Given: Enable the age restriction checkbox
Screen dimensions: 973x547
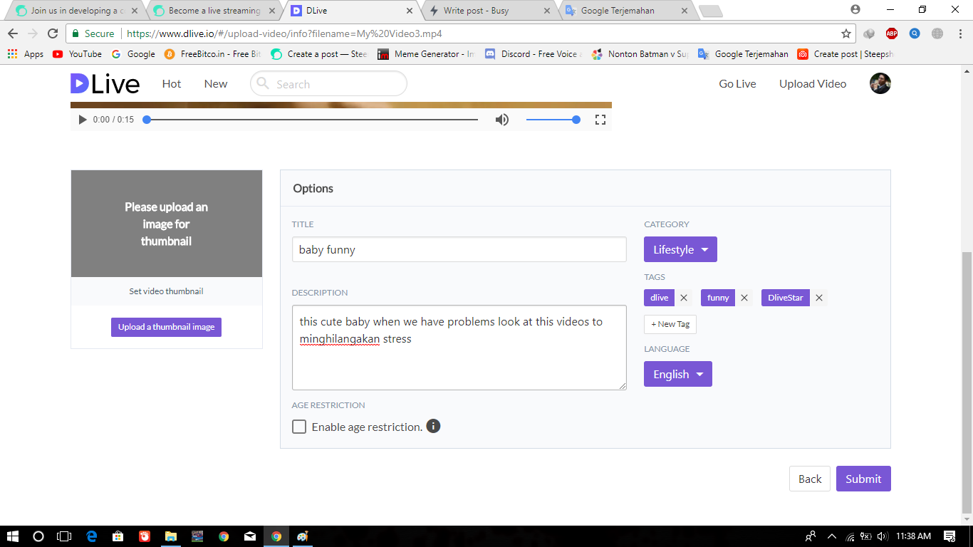Looking at the screenshot, I should (299, 427).
